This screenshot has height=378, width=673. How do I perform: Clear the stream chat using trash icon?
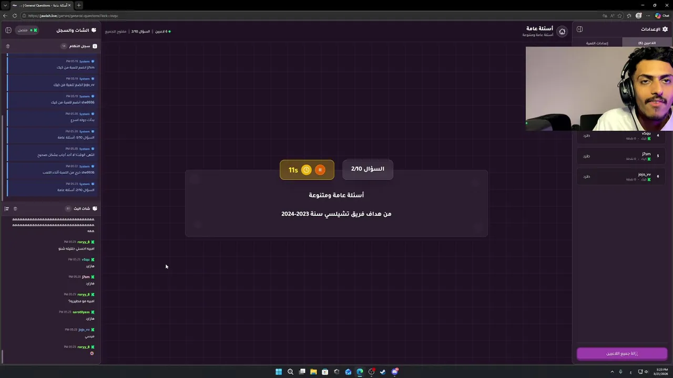coord(15,208)
